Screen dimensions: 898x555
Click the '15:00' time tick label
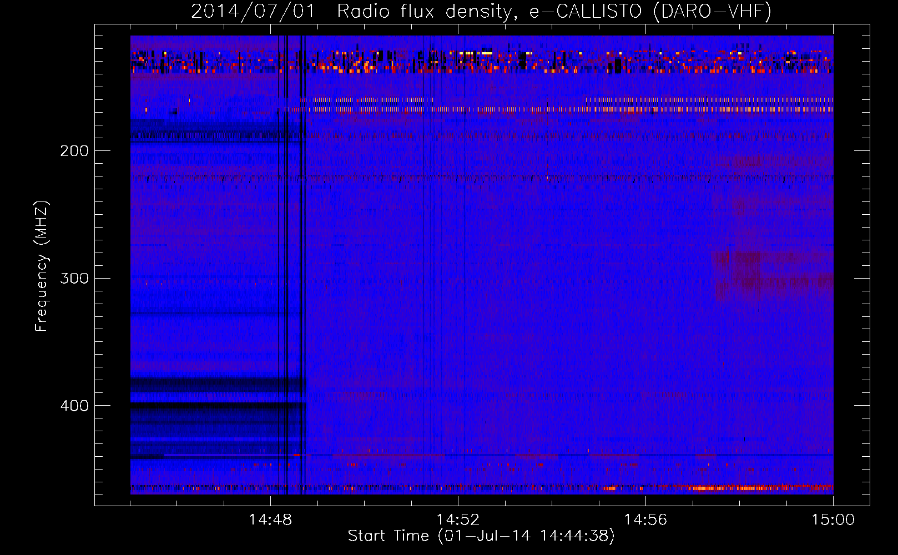point(833,520)
